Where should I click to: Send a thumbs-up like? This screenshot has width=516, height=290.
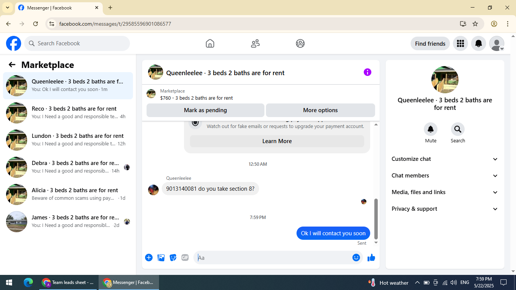pyautogui.click(x=371, y=258)
